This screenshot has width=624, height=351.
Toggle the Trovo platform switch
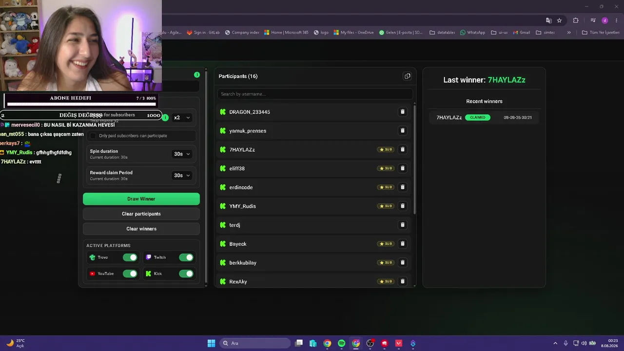130,257
